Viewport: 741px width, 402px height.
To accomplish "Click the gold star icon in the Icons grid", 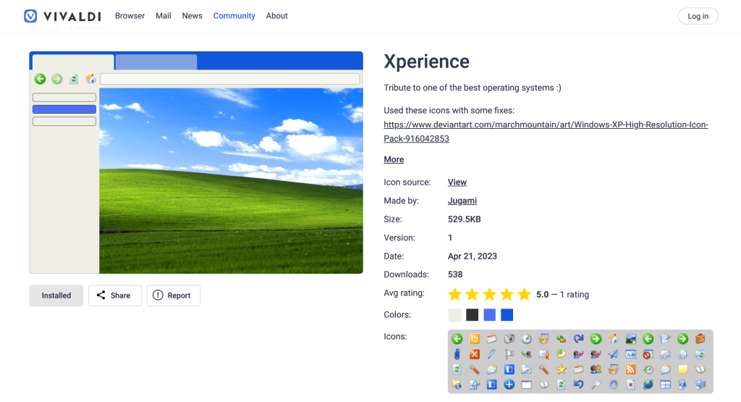I will 561,369.
